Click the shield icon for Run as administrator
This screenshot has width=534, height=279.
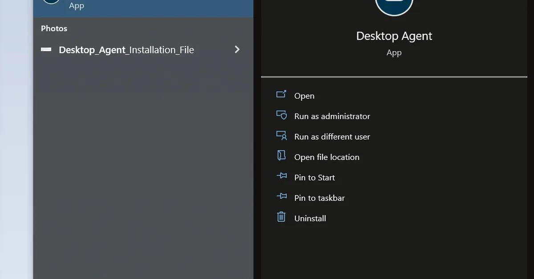(x=281, y=115)
